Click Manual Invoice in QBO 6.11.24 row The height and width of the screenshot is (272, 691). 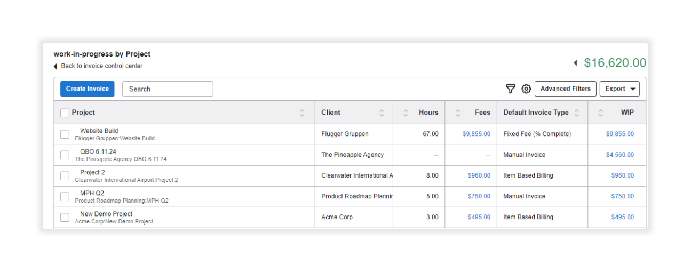(524, 155)
